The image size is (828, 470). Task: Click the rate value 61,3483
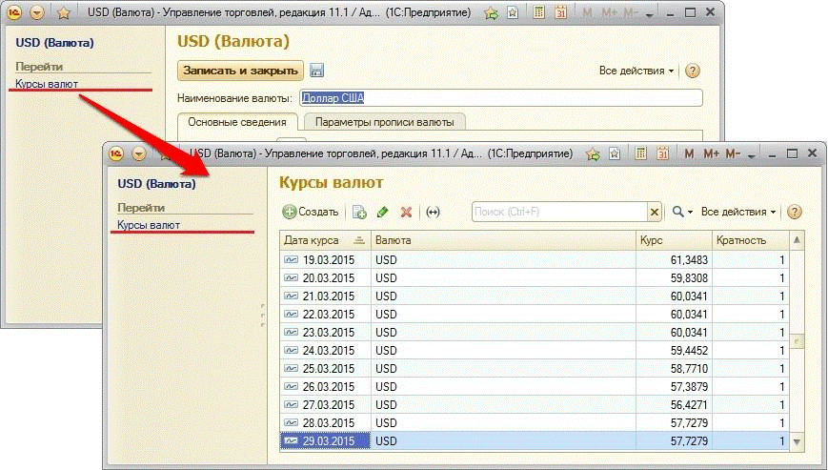pyautogui.click(x=689, y=260)
